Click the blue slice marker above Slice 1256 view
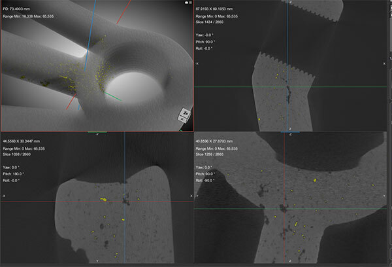392x267 pixels. point(290,132)
